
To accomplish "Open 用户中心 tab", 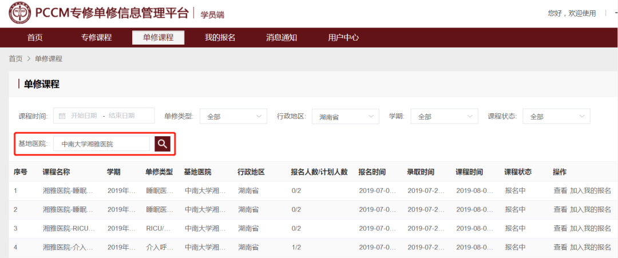I will (x=343, y=38).
